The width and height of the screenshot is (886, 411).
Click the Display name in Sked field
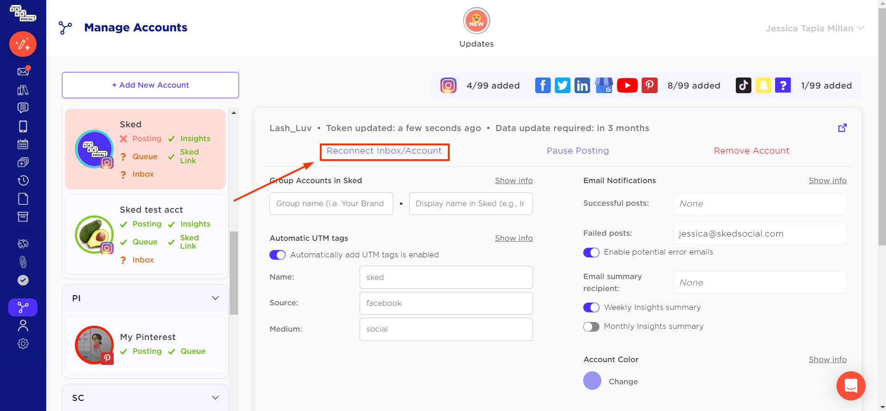point(470,203)
